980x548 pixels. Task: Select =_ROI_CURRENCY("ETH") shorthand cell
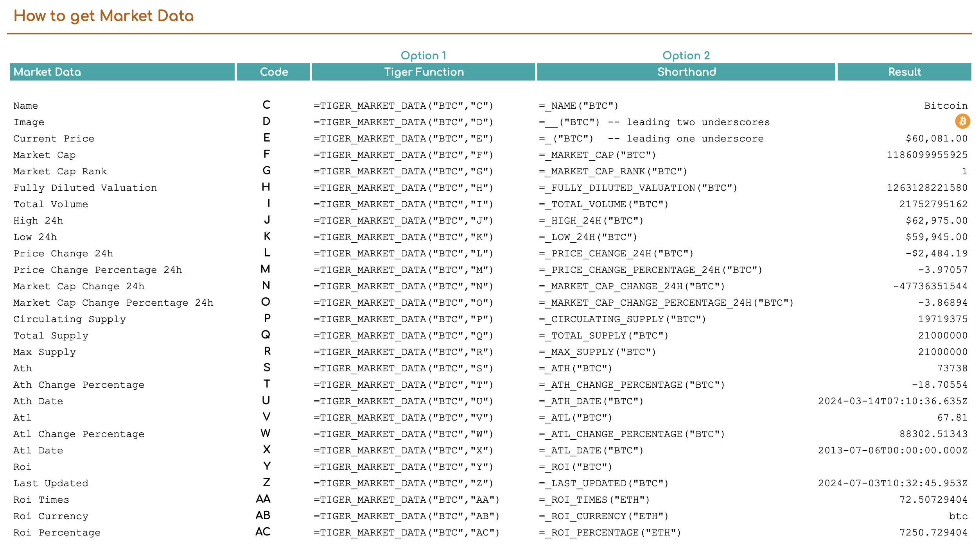pyautogui.click(x=604, y=516)
